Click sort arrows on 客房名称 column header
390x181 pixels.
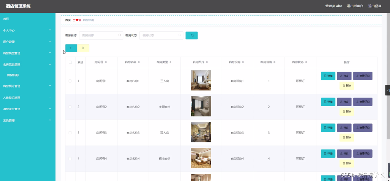(139, 62)
